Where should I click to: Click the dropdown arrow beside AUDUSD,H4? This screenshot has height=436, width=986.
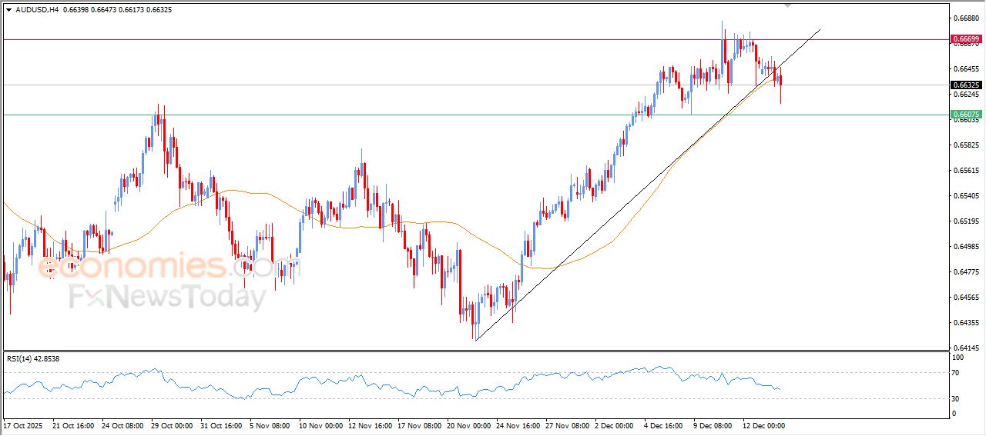pos(8,9)
